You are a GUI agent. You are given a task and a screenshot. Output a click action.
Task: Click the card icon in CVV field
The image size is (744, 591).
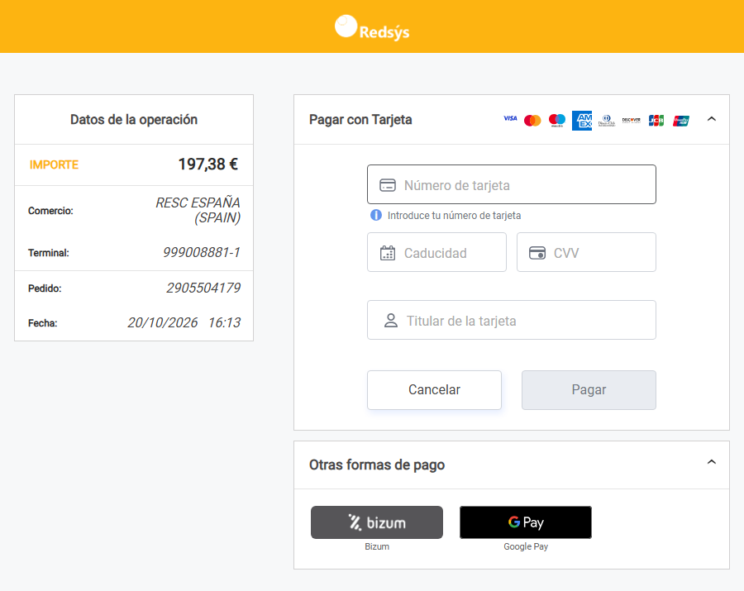(x=537, y=253)
